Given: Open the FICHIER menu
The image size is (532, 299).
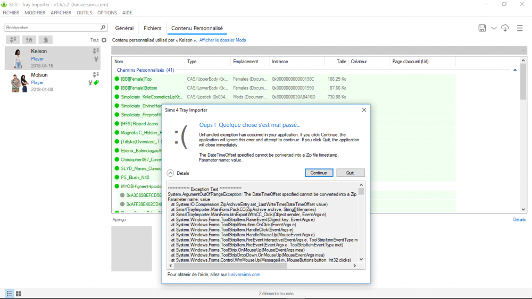Looking at the screenshot, I should [x=11, y=13].
